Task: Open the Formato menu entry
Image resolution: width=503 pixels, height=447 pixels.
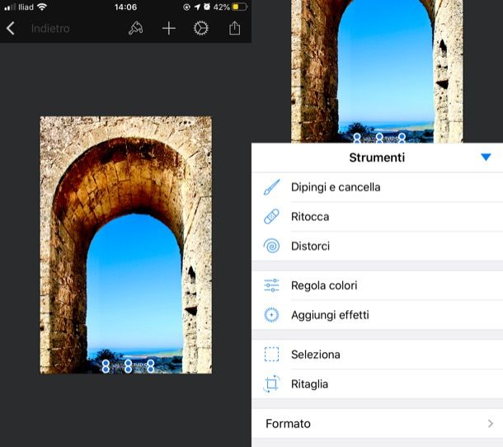Action: tap(289, 424)
